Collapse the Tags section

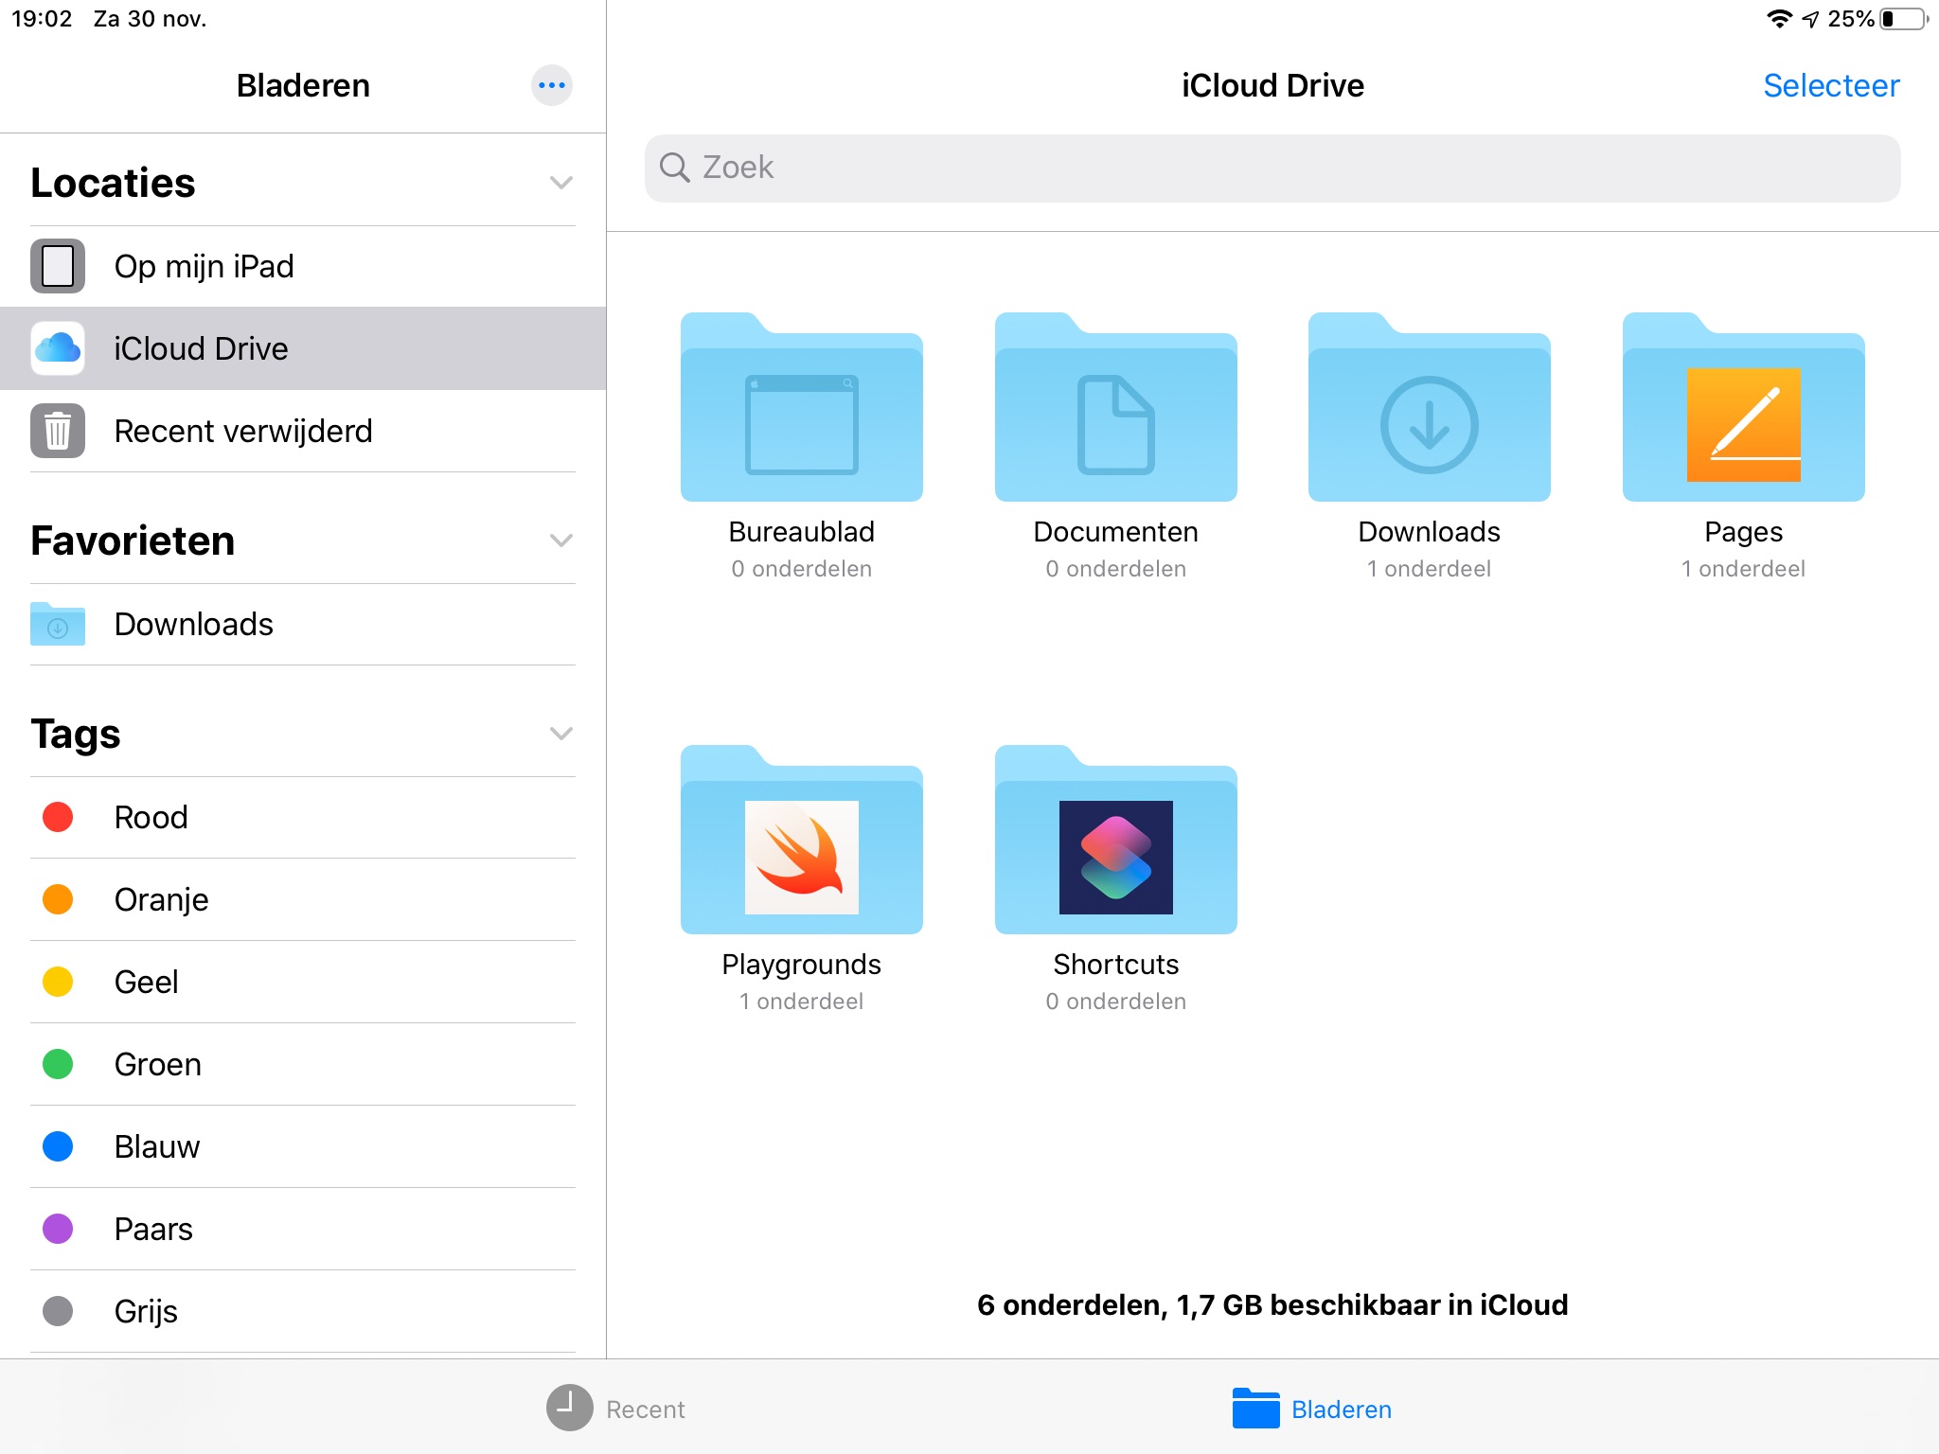(x=560, y=734)
